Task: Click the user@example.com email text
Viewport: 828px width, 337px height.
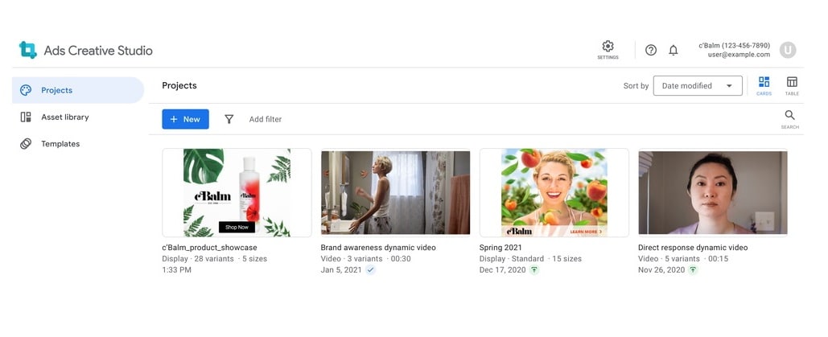Action: pos(739,55)
